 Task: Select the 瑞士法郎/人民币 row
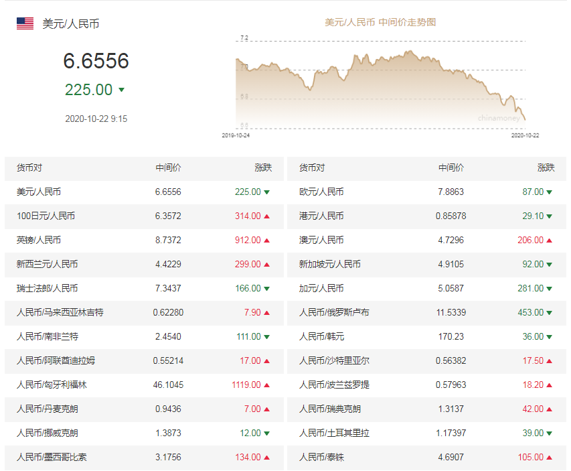pyautogui.click(x=47, y=288)
